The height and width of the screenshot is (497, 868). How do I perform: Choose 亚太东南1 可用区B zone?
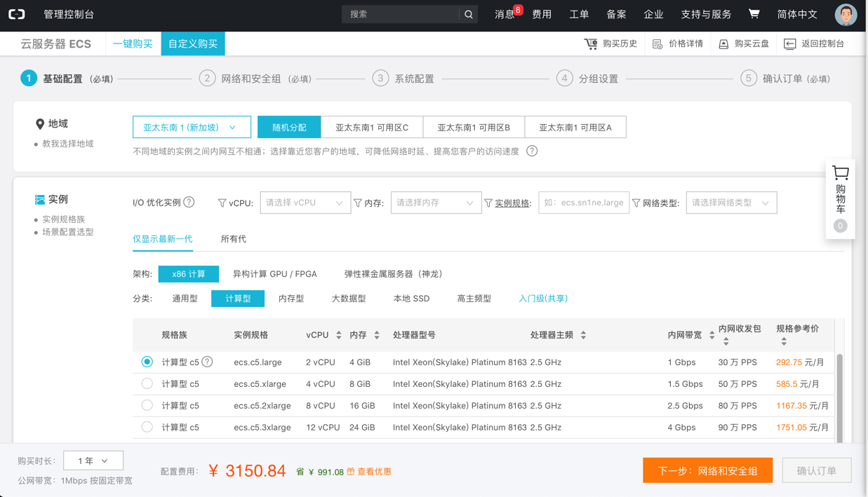pos(474,127)
